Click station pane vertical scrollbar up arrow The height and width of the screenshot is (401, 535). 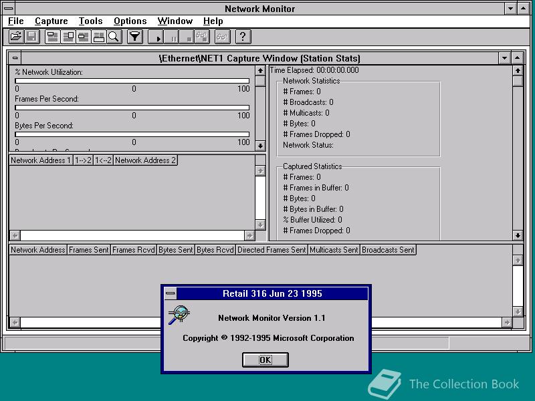click(518, 261)
